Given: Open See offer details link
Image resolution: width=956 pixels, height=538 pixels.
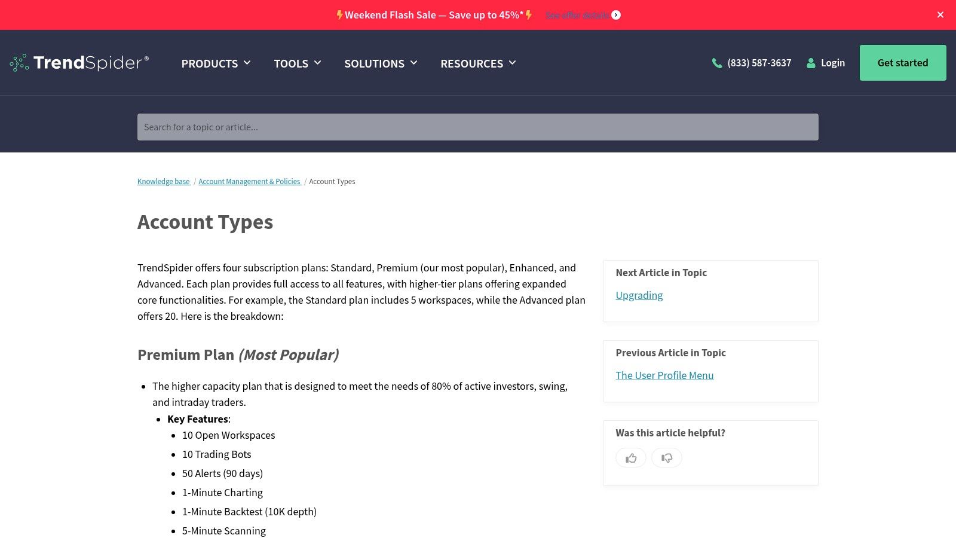Looking at the screenshot, I should [x=577, y=15].
